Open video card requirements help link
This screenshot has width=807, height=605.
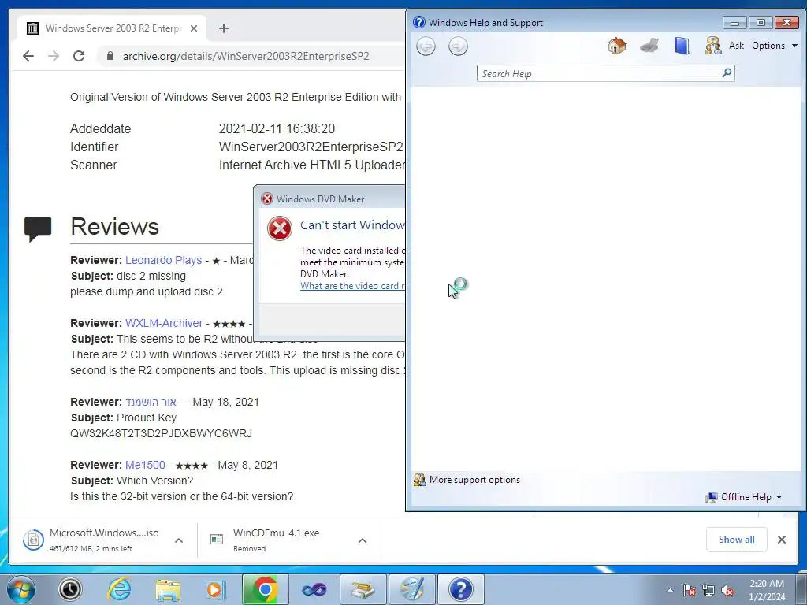point(352,286)
